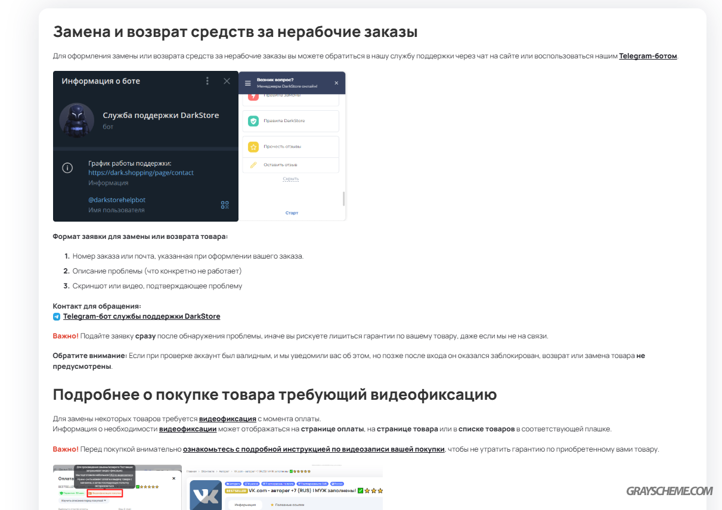The width and height of the screenshot is (722, 510).
Task: Close the 'Возник вопрос?' chat widget
Action: pos(336,83)
